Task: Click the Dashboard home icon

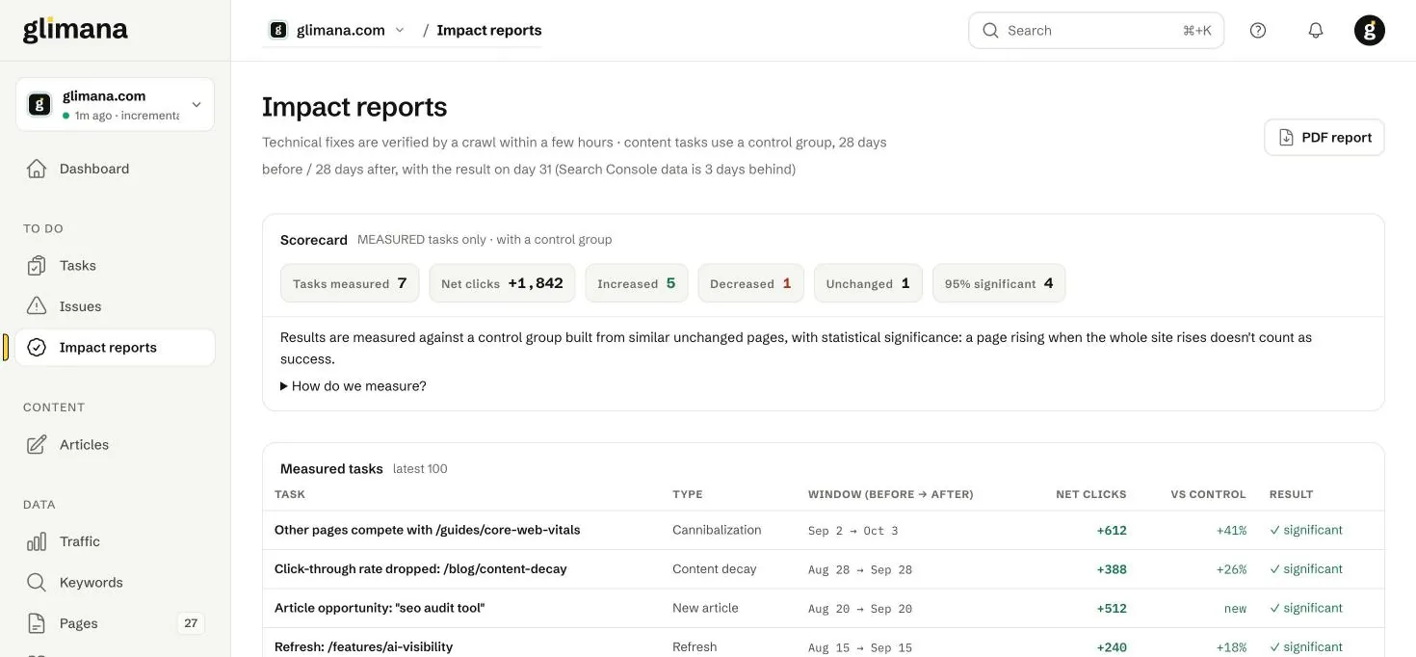Action: 37,169
